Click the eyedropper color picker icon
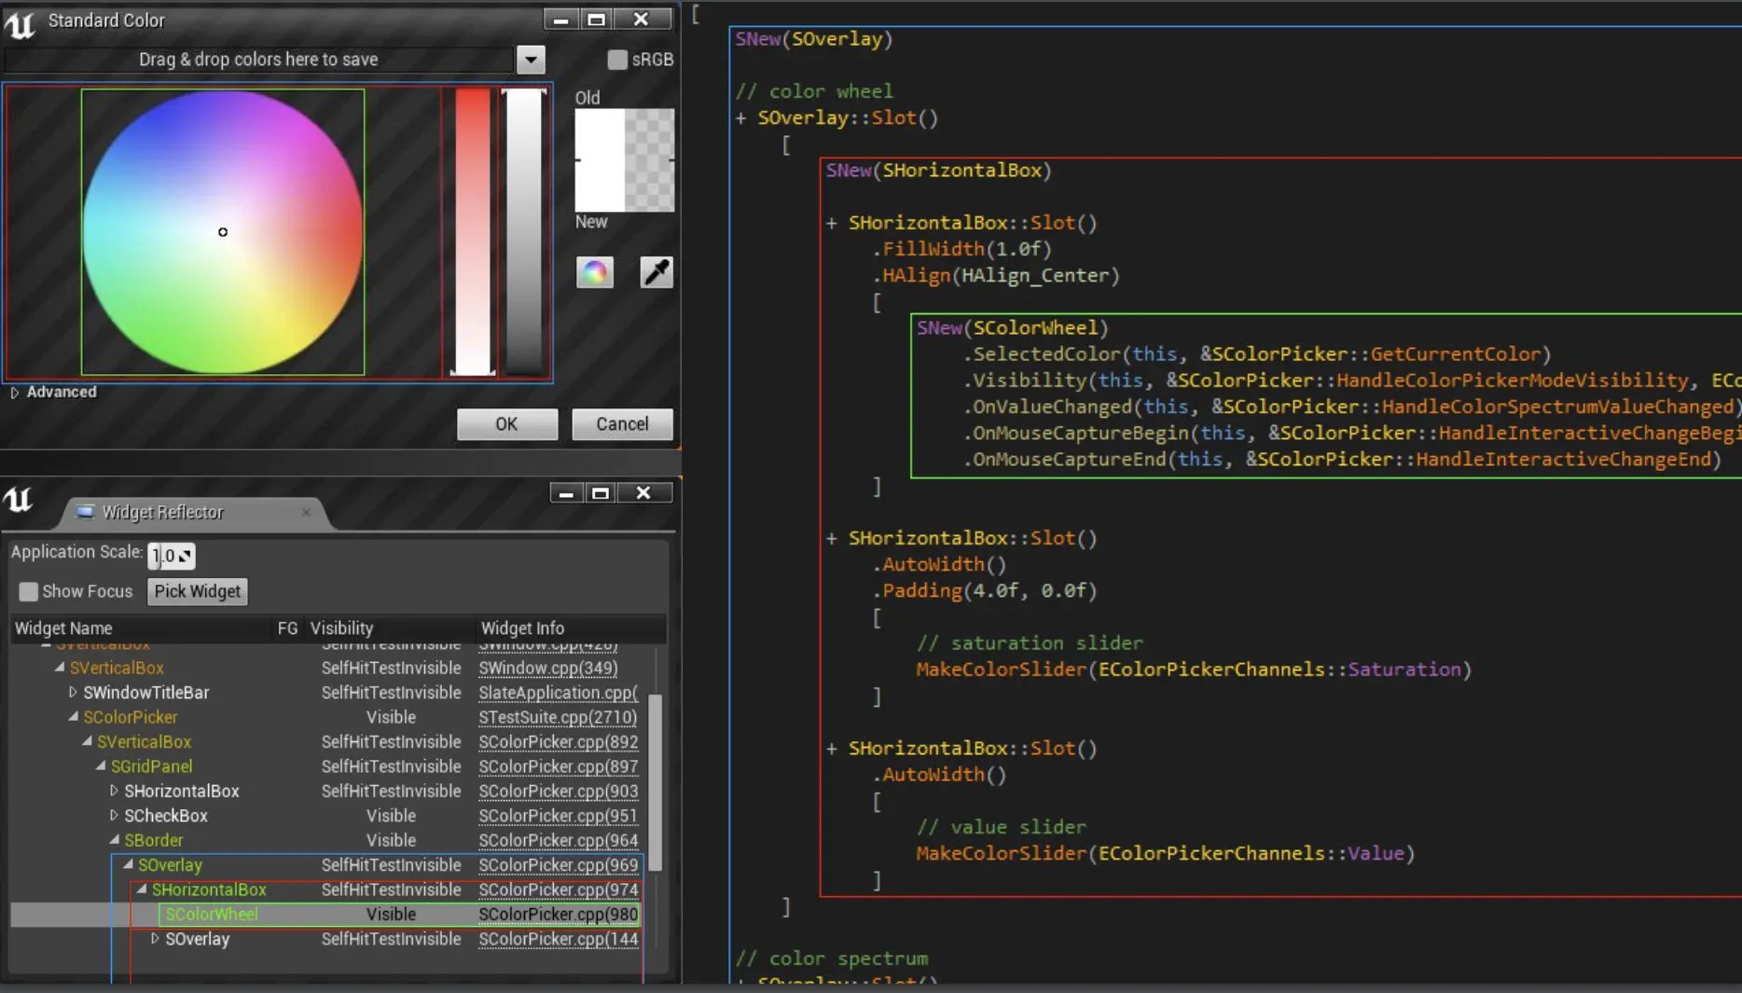The height and width of the screenshot is (993, 1742). click(x=657, y=272)
